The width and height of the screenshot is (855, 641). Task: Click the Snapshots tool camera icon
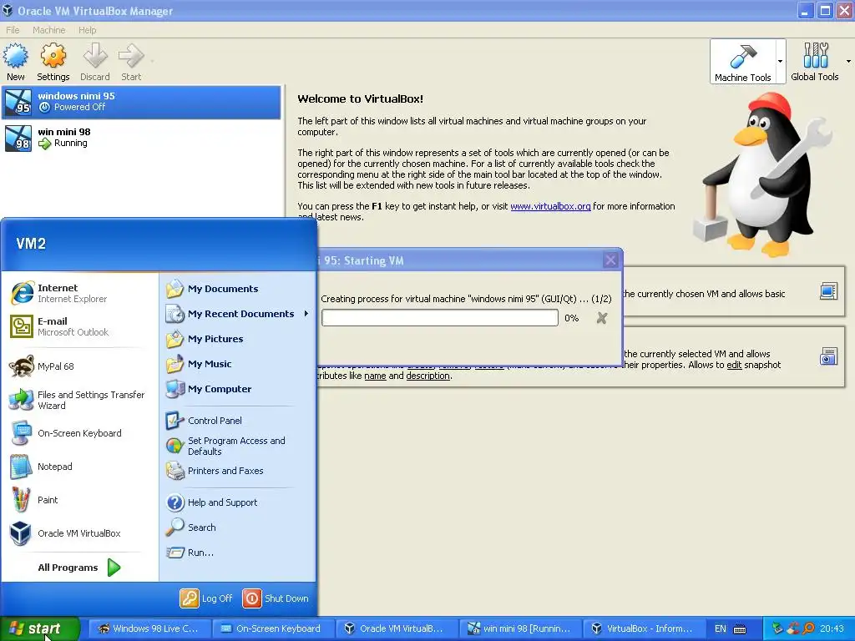(828, 356)
